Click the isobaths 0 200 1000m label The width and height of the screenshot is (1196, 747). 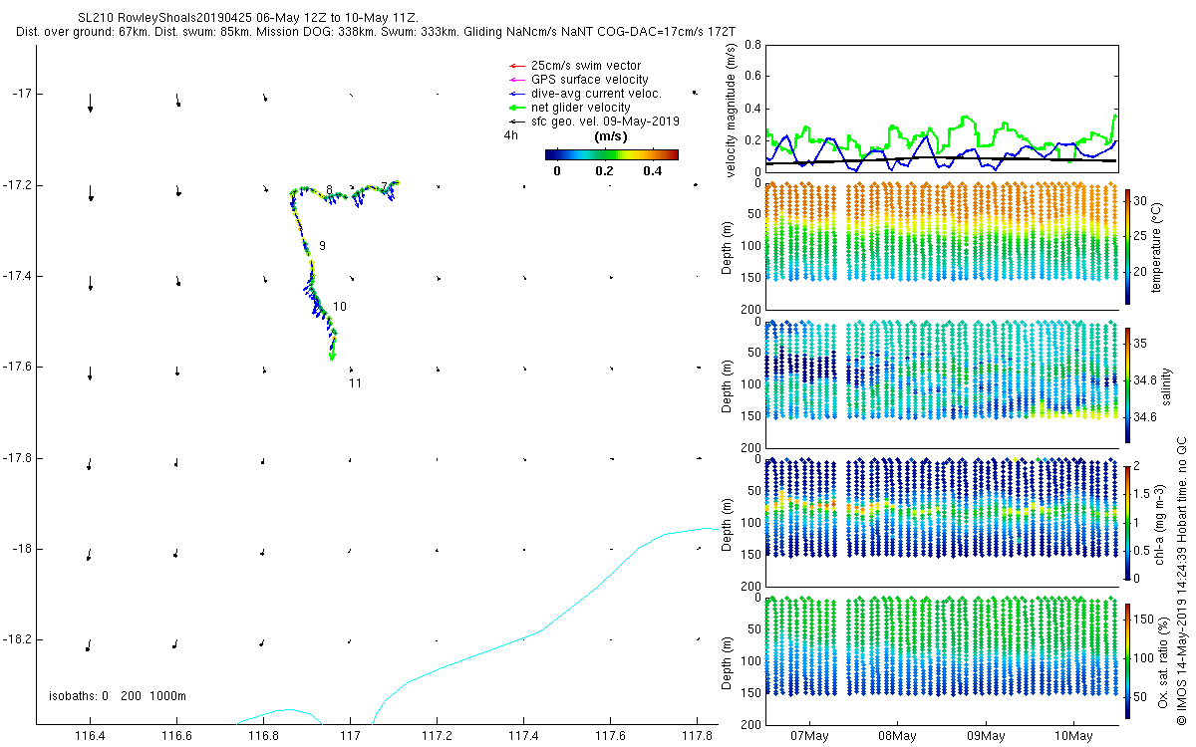118,695
